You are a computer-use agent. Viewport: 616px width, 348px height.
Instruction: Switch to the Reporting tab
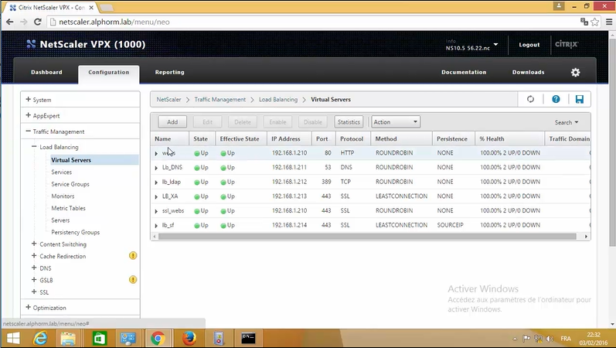point(170,73)
